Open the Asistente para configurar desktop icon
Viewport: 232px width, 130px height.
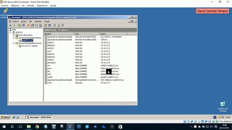coord(6,13)
